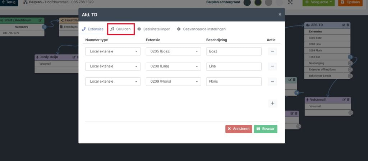Click the 085 786 1379 number in Start node
368x161 pixels.
22,33
